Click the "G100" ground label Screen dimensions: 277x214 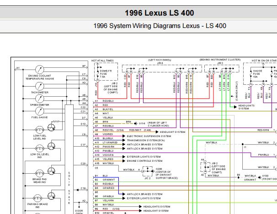265,176
